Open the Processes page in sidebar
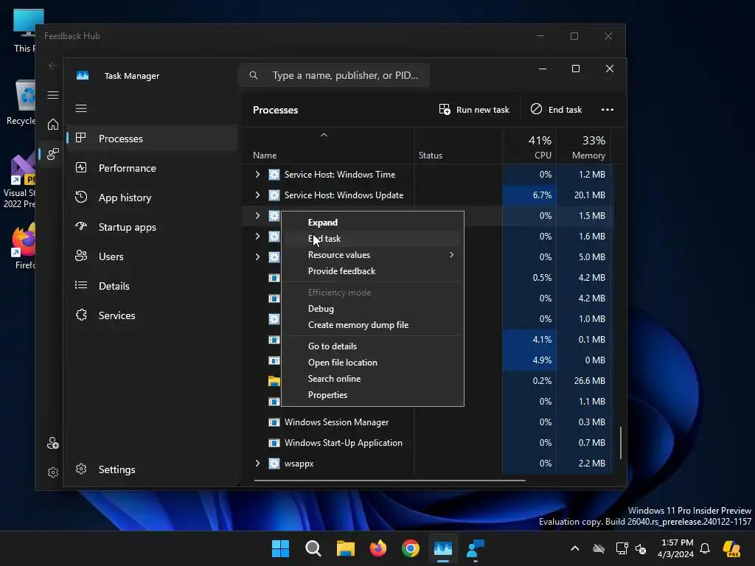Screen dimensions: 755x566 pos(152,139)
